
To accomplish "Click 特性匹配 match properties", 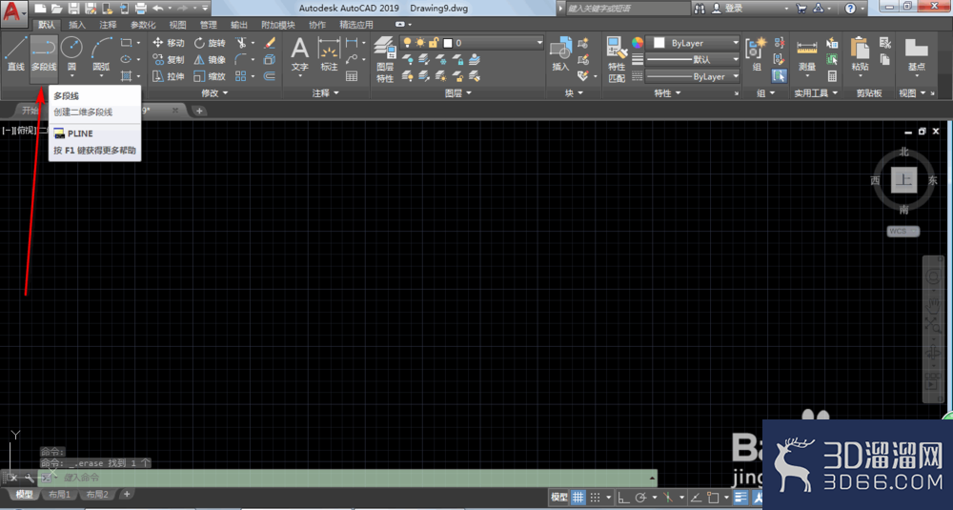I will [617, 59].
